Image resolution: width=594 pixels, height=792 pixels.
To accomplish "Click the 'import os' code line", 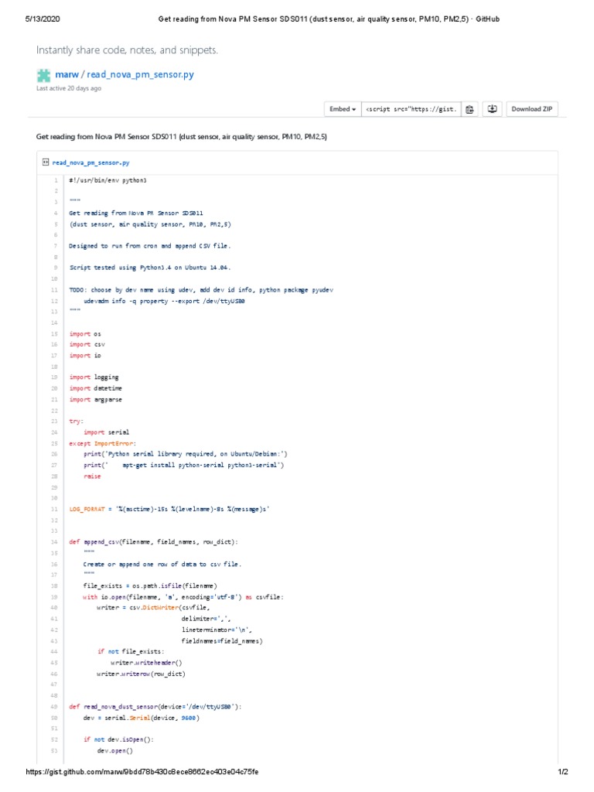I will click(85, 334).
